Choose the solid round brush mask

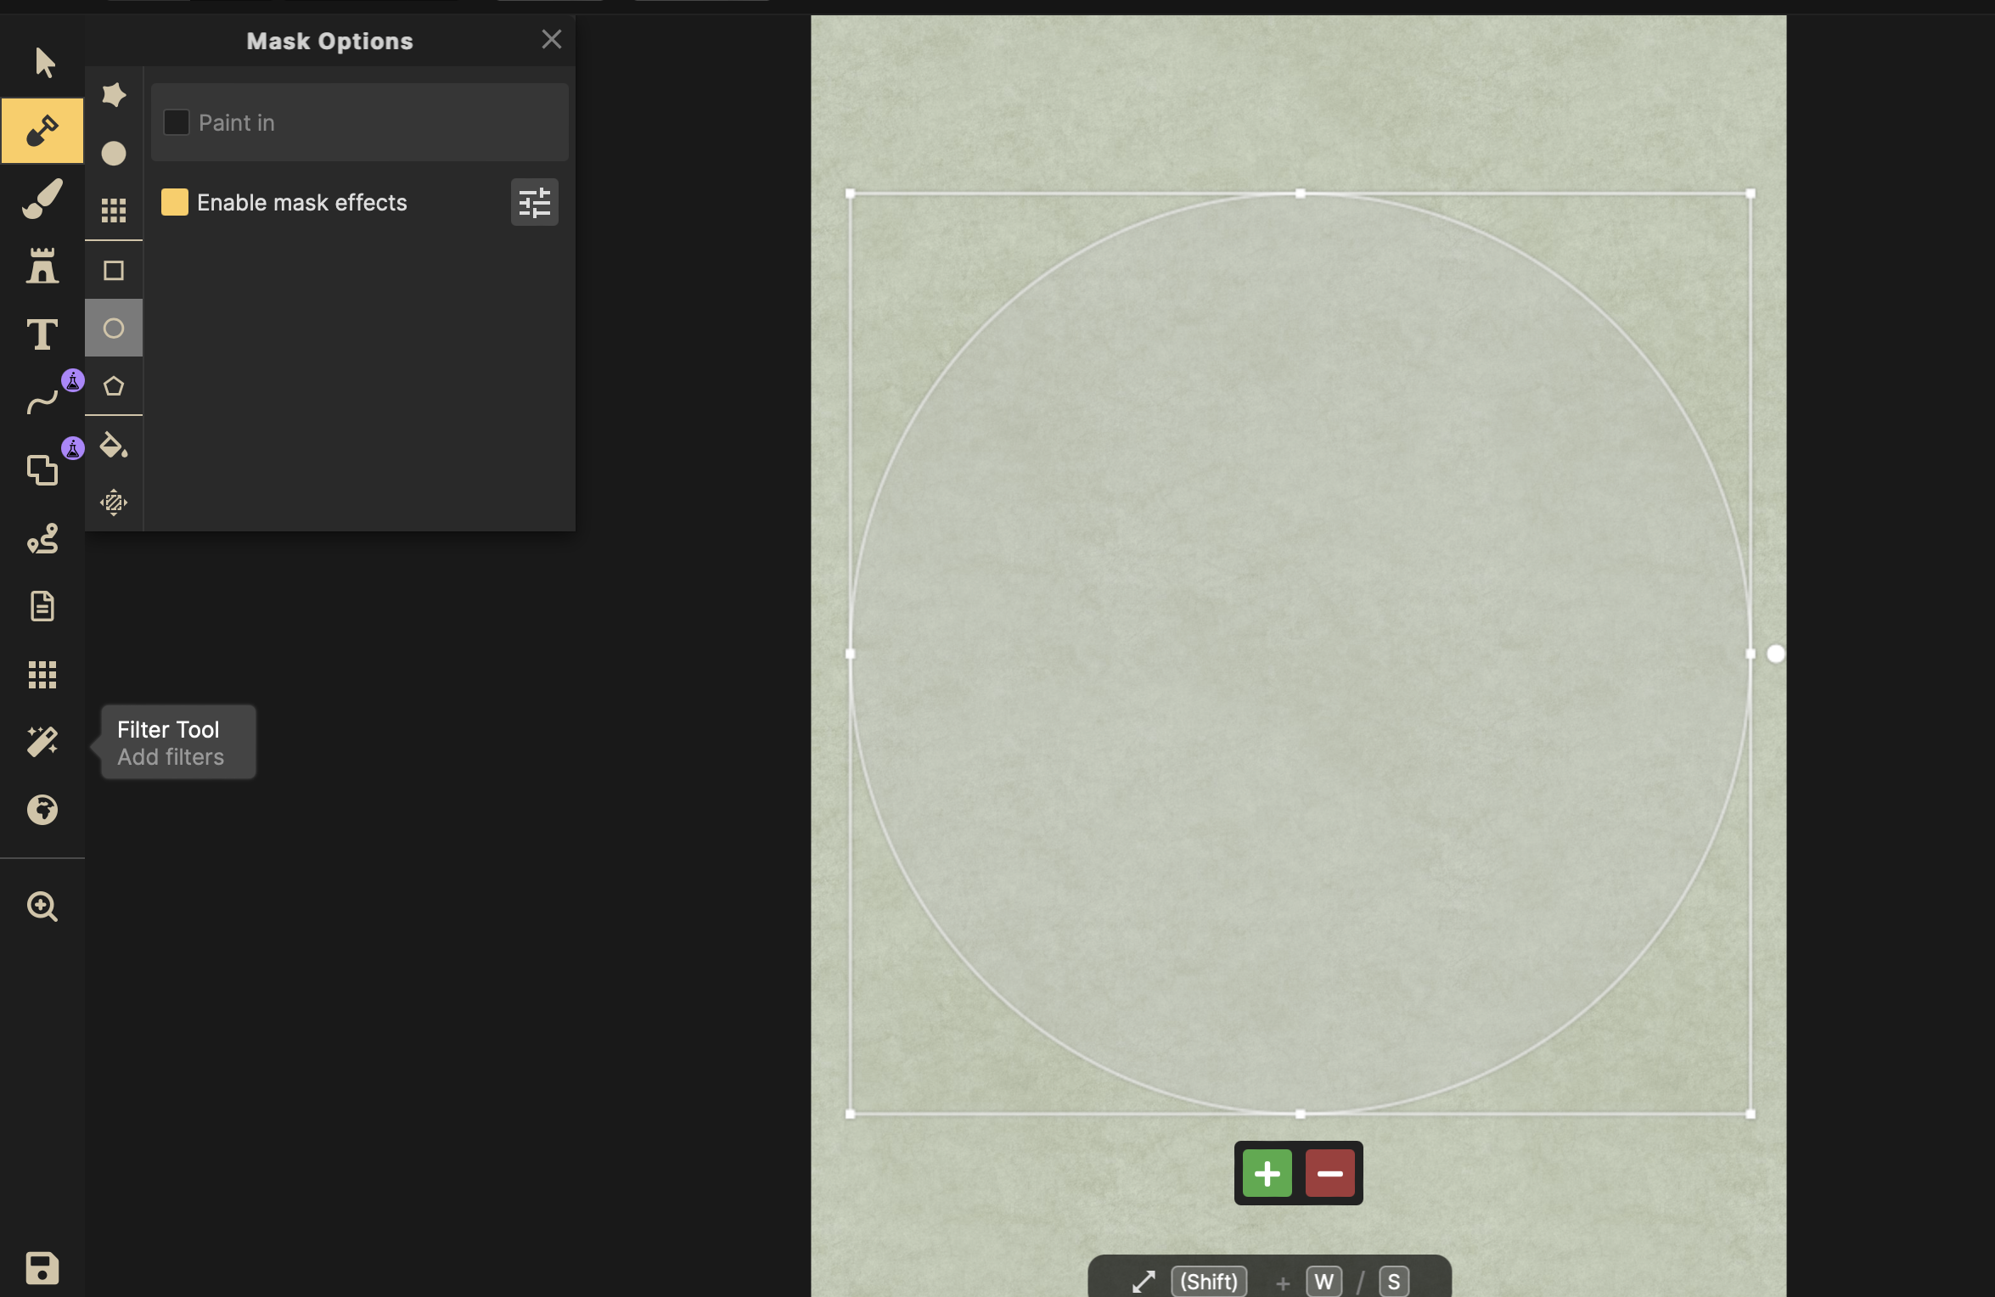point(114,154)
